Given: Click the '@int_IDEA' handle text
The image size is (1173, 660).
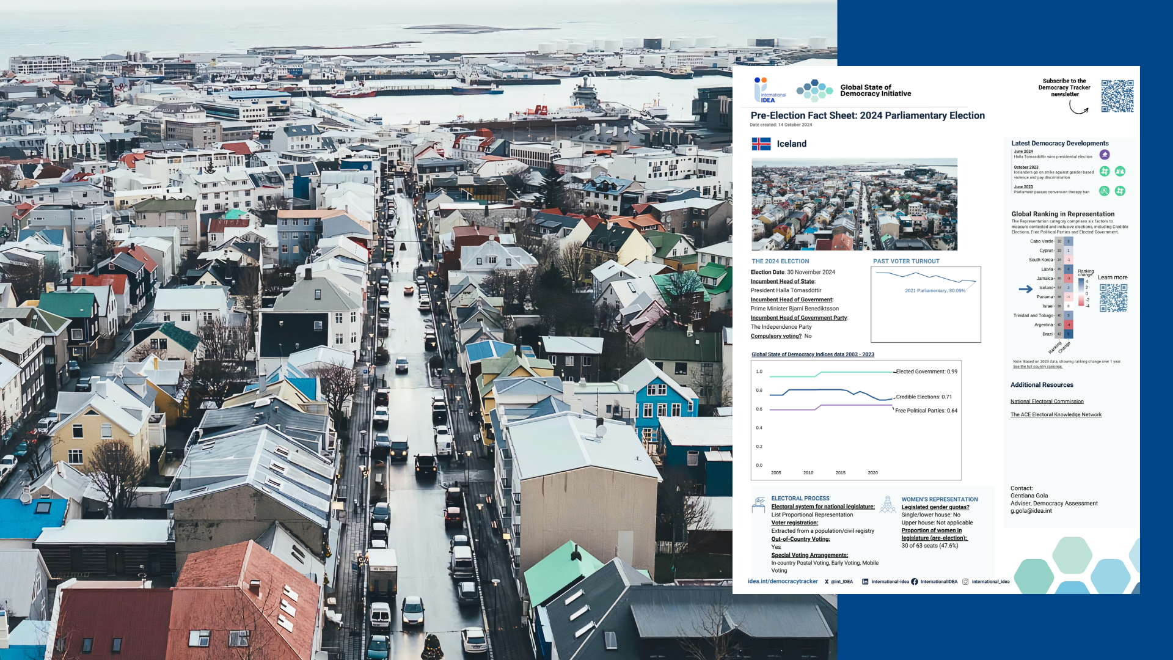Looking at the screenshot, I should pos(842,582).
